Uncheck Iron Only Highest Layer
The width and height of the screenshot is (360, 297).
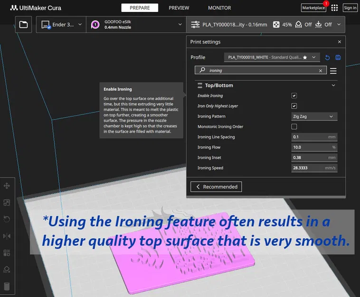click(294, 106)
